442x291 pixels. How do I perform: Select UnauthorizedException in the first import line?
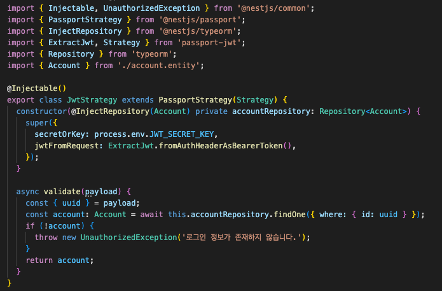(151, 8)
